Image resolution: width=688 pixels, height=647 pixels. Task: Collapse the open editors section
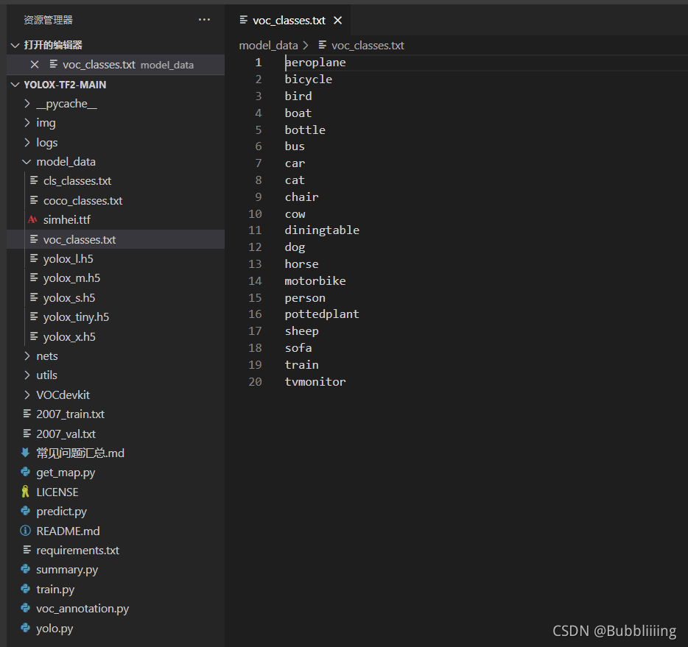(x=15, y=45)
